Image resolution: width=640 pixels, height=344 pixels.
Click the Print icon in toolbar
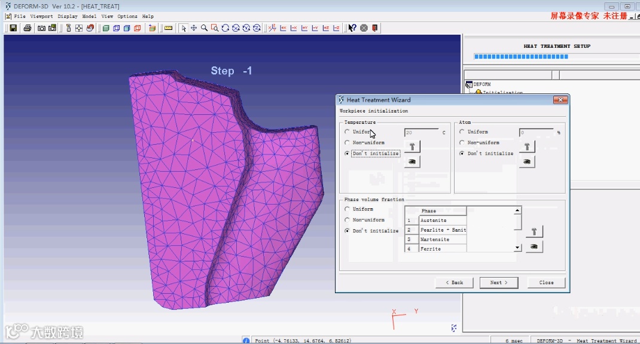coord(28,28)
